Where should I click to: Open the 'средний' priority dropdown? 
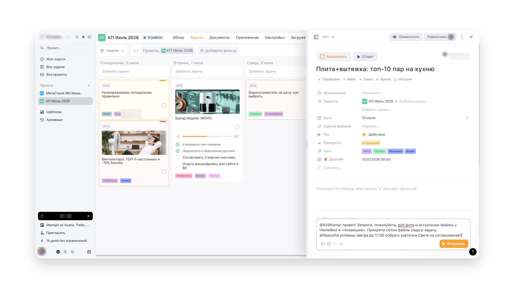point(371,143)
